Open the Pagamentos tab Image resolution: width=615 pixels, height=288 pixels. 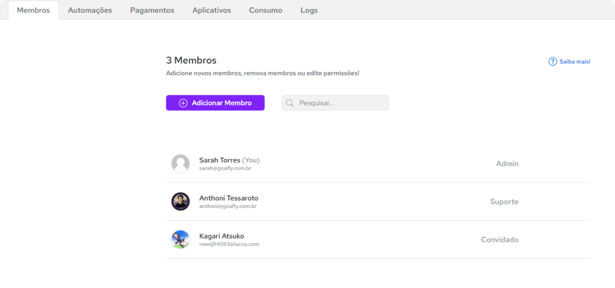pyautogui.click(x=152, y=10)
